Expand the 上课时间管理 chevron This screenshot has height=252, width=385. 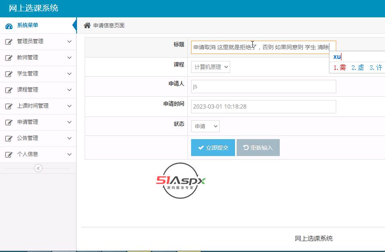(x=69, y=106)
